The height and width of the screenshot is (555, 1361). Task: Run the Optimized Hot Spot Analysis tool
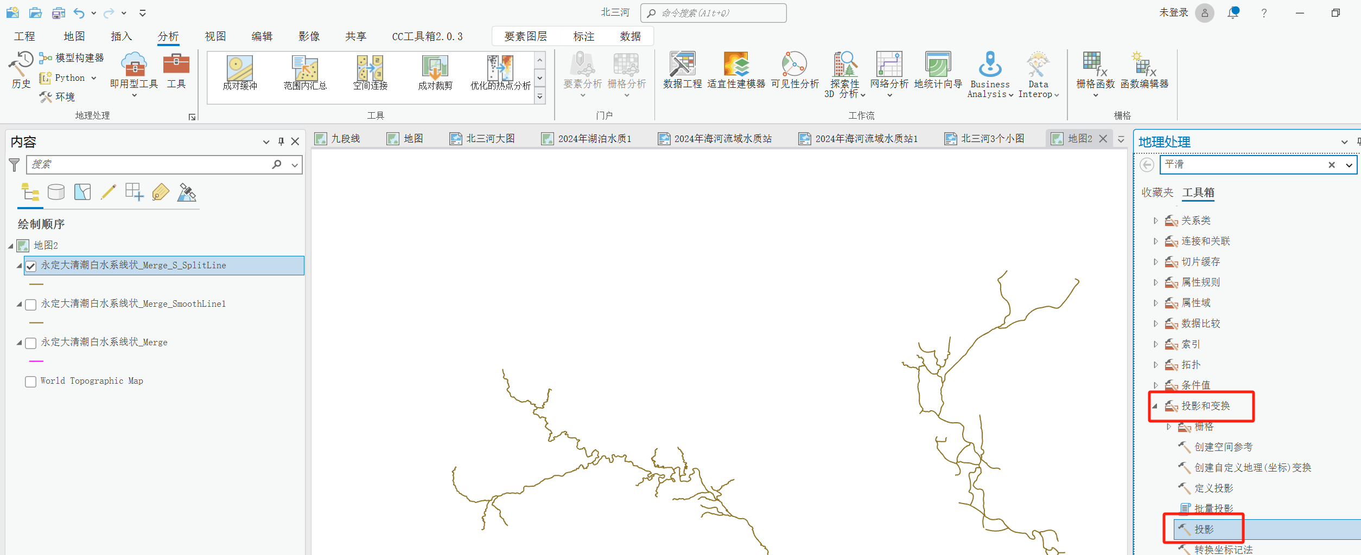500,73
